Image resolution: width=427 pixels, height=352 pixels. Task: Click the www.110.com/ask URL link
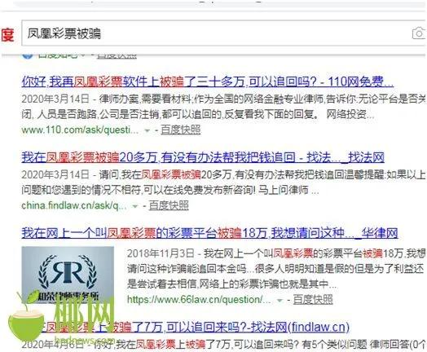pyautogui.click(x=80, y=130)
